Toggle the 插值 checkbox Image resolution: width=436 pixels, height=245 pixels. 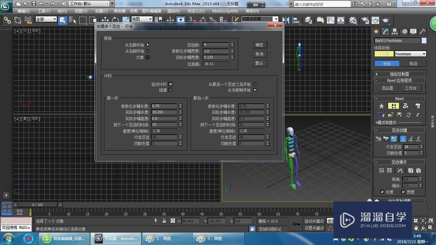(x=170, y=90)
